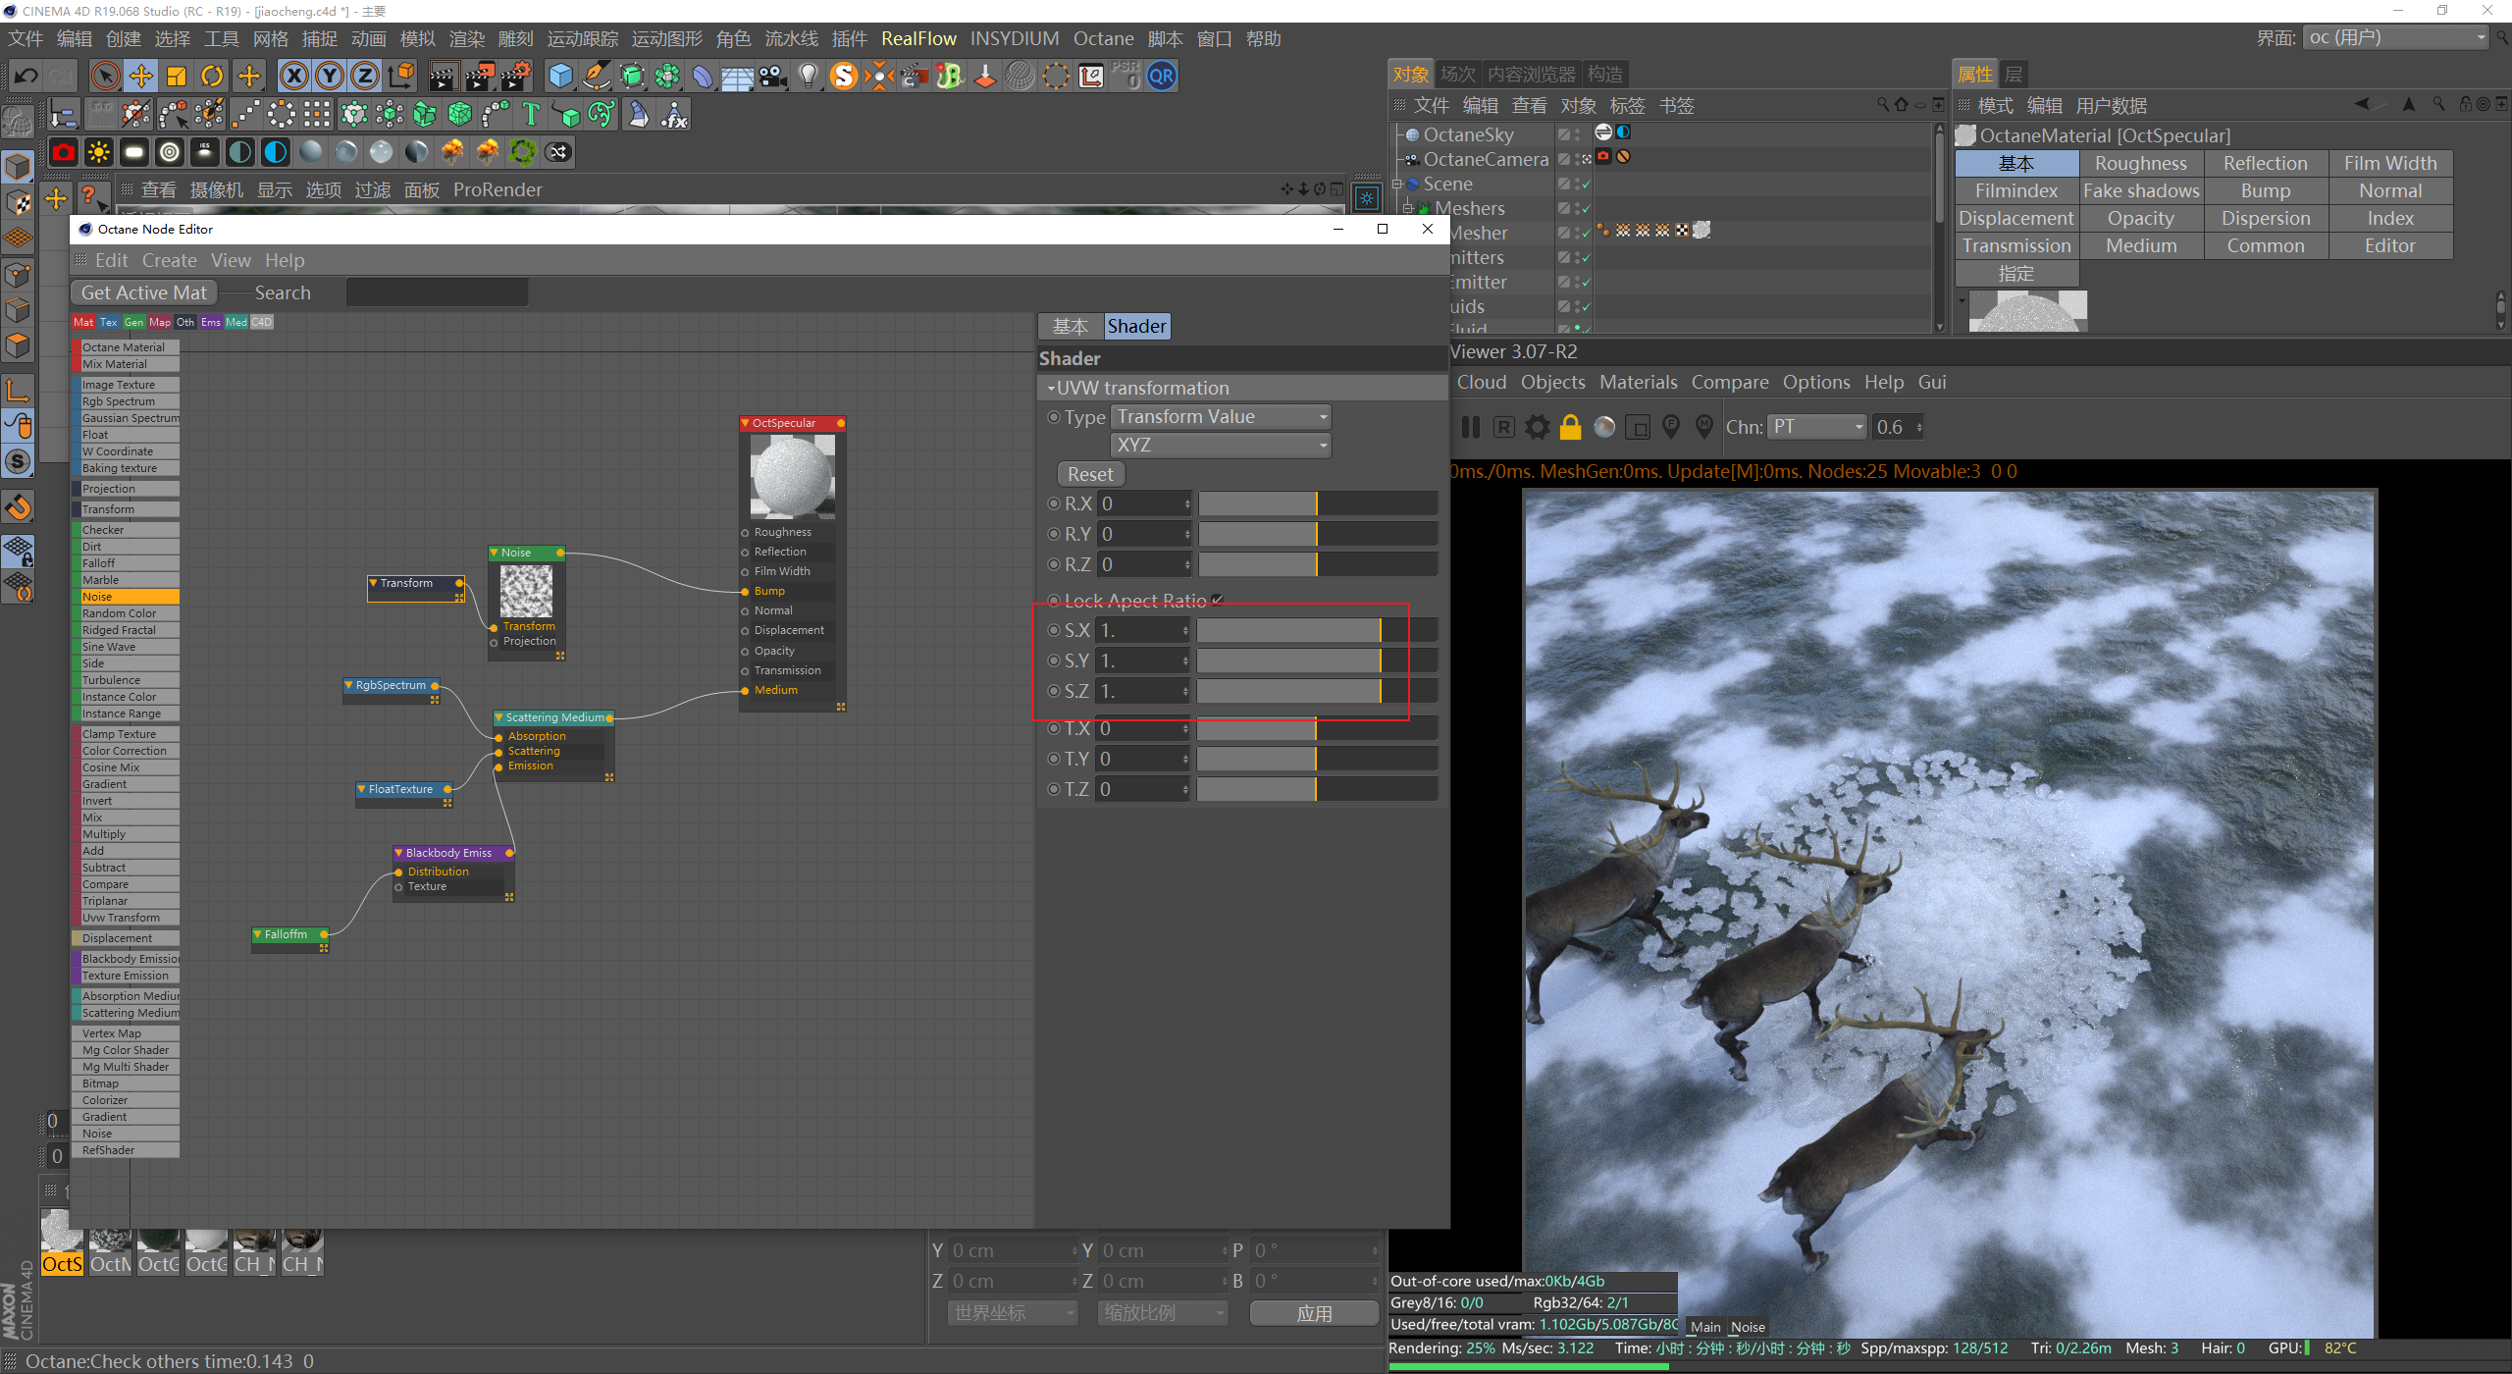Viewport: 2512px width, 1374px height.
Task: Open the Live Viewer gear settings icon
Action: click(1538, 427)
